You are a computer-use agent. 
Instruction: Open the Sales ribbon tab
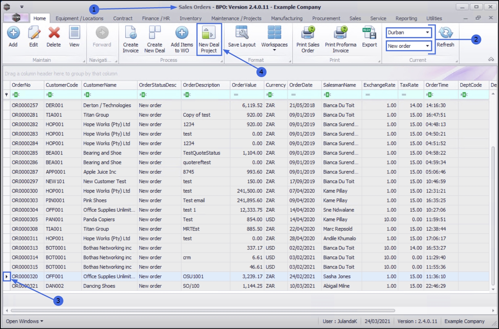pyautogui.click(x=355, y=18)
